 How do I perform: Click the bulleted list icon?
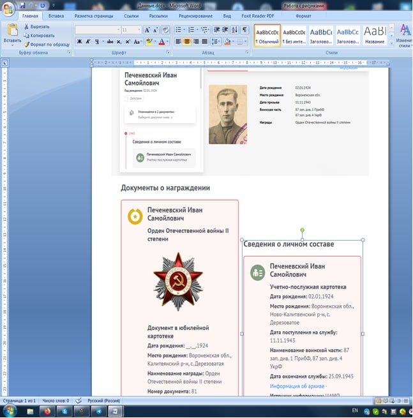coord(178,29)
